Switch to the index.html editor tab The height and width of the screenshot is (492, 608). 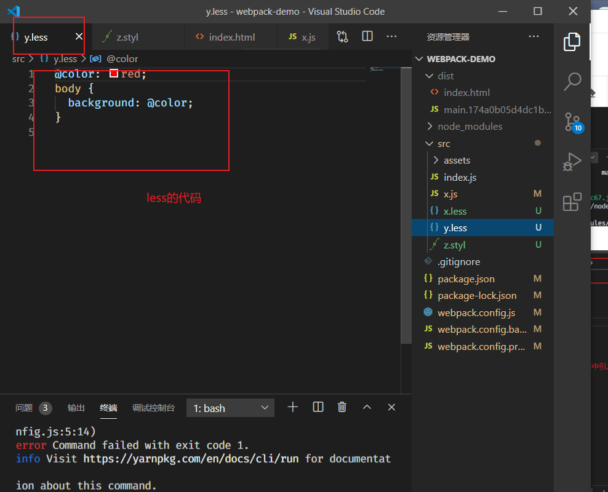pyautogui.click(x=231, y=37)
